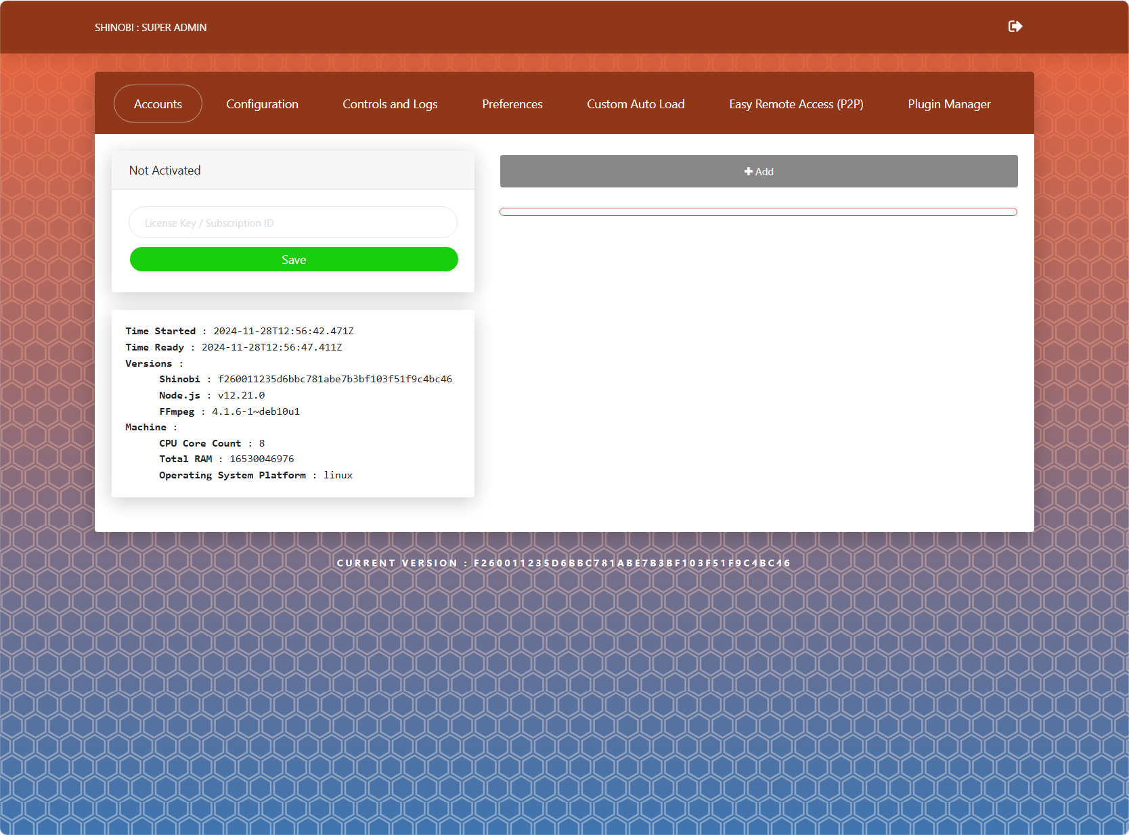The image size is (1129, 835).
Task: Show the Plugin Manager tab
Action: 949,104
